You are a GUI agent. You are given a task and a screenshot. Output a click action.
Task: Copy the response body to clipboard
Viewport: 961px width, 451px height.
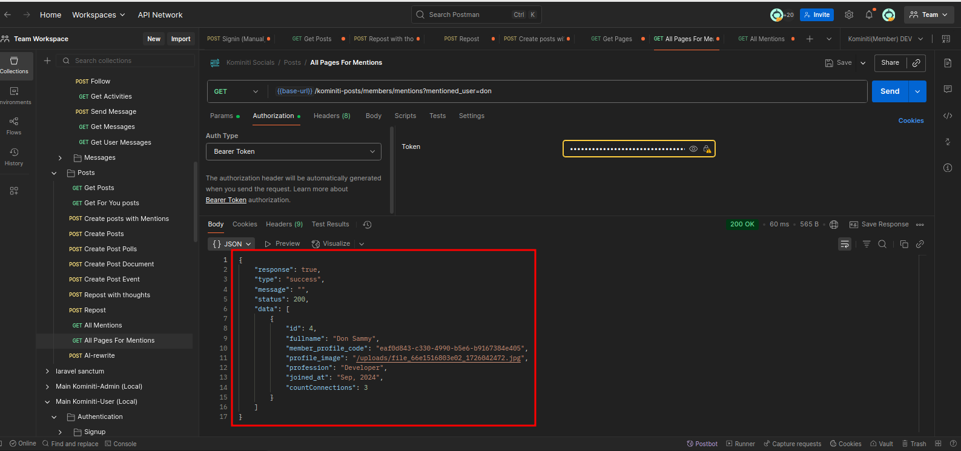click(904, 244)
